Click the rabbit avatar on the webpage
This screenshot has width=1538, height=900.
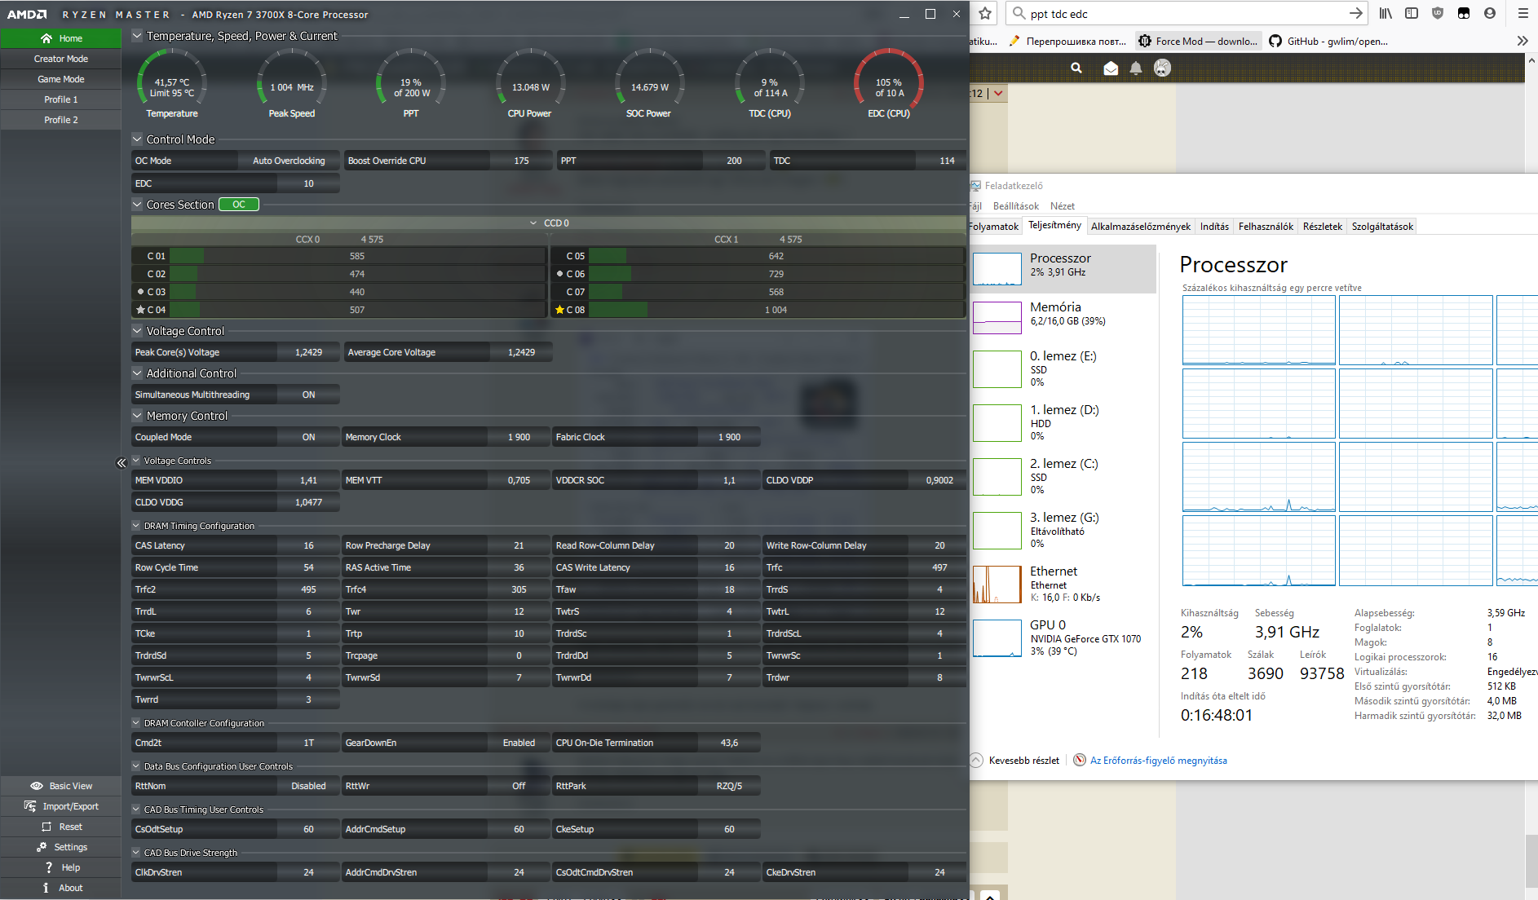(1162, 68)
